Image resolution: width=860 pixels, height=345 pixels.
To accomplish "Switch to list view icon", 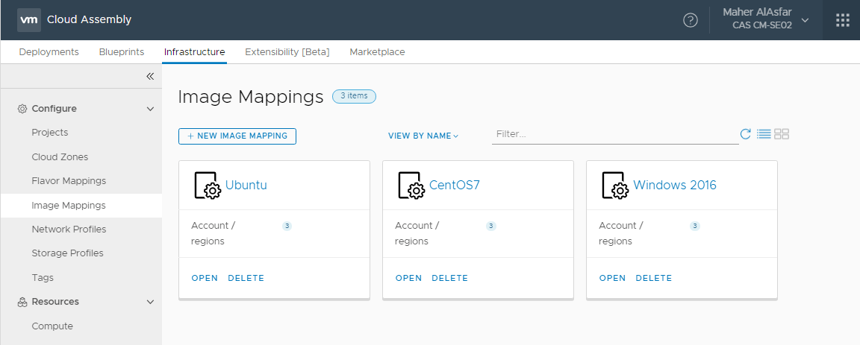I will click(764, 134).
